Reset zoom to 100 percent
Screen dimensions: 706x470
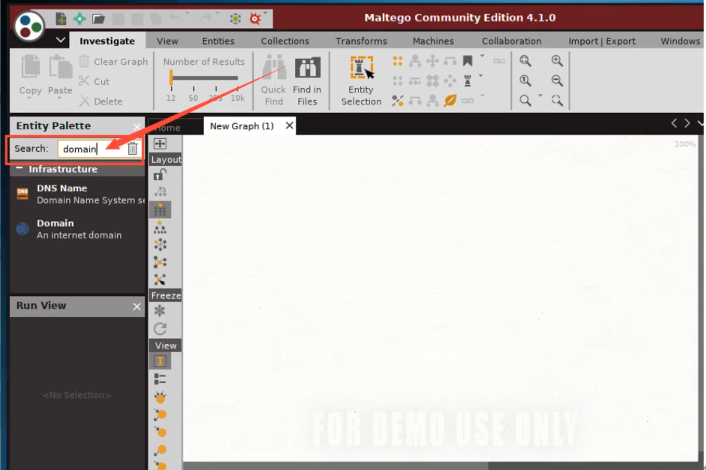(x=525, y=81)
